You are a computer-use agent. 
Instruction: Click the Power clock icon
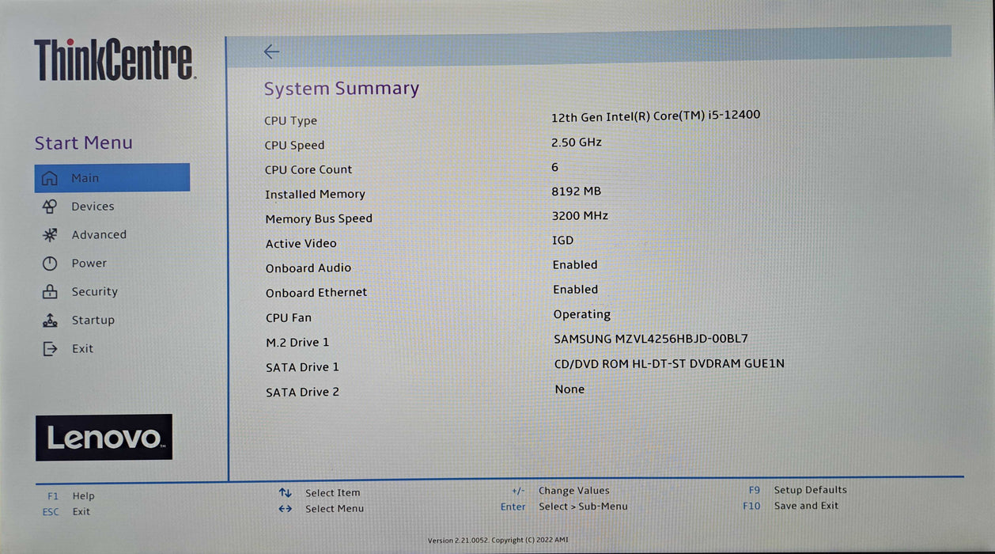[50, 264]
